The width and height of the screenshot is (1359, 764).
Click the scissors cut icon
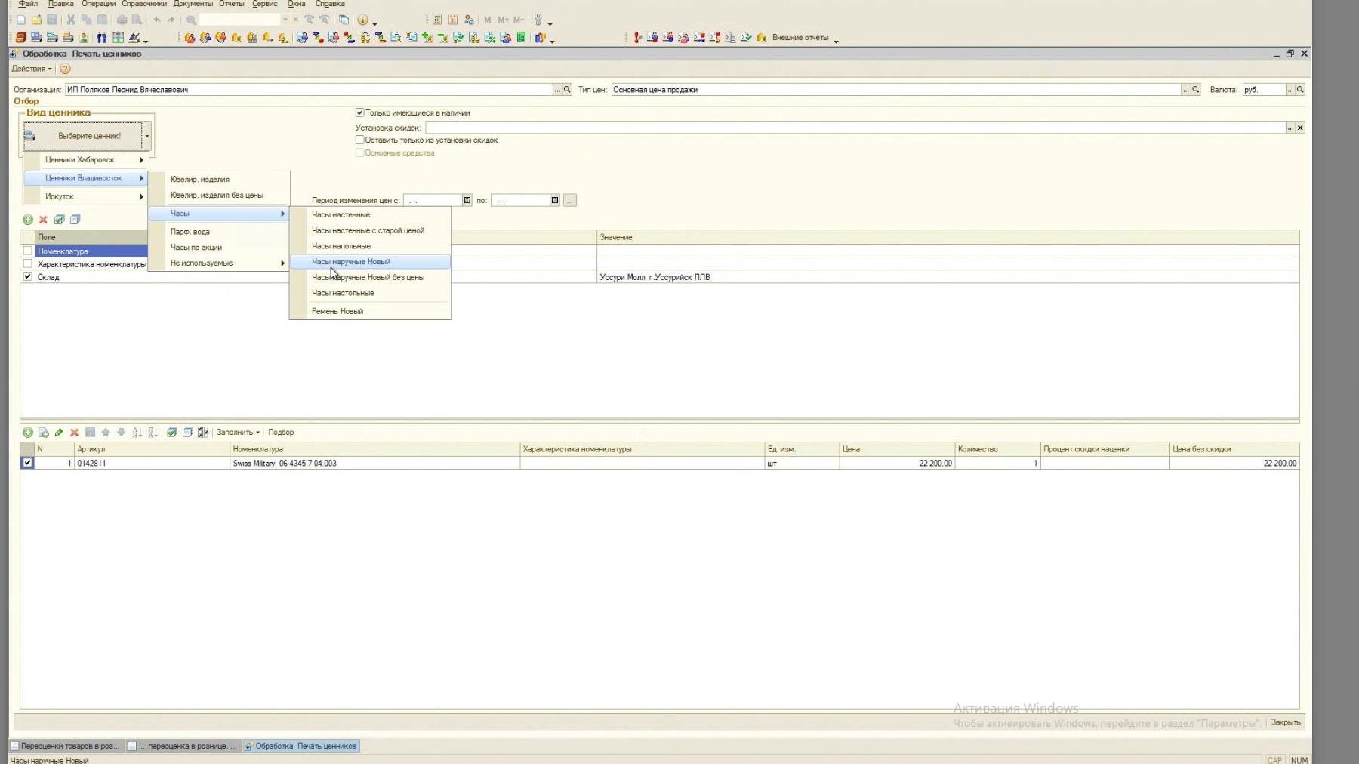71,20
